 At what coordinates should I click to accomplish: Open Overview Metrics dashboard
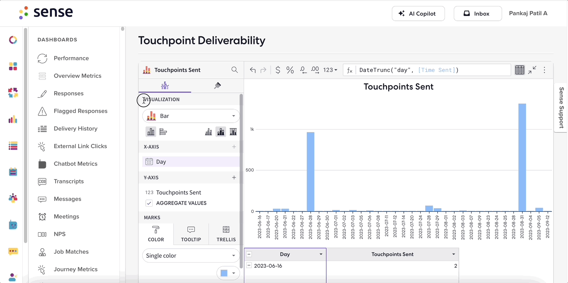[77, 76]
